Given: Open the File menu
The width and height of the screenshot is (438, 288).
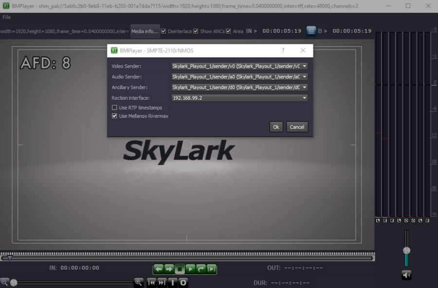Looking at the screenshot, I should pos(6,18).
